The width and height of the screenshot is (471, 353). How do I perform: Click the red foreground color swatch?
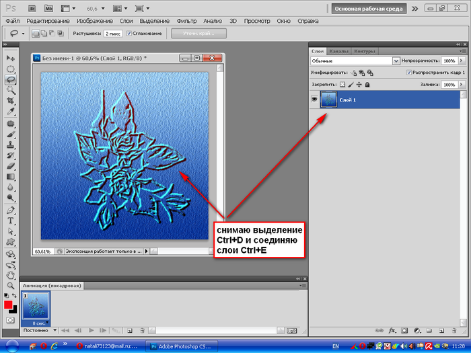[8, 305]
